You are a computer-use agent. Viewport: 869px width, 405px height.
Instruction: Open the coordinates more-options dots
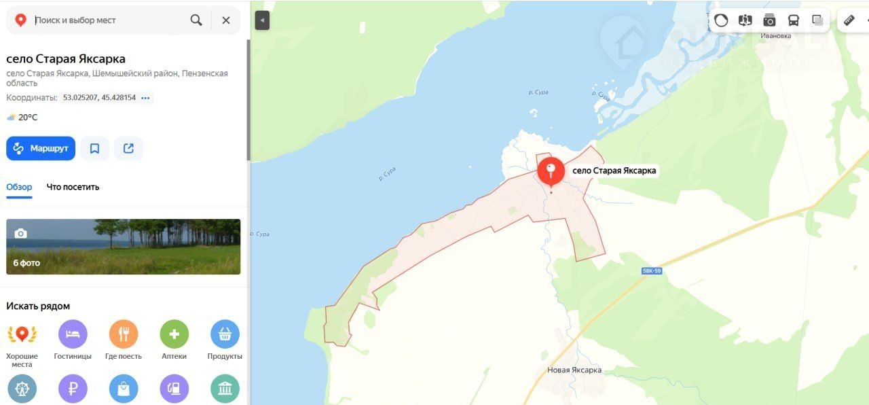[x=145, y=98]
